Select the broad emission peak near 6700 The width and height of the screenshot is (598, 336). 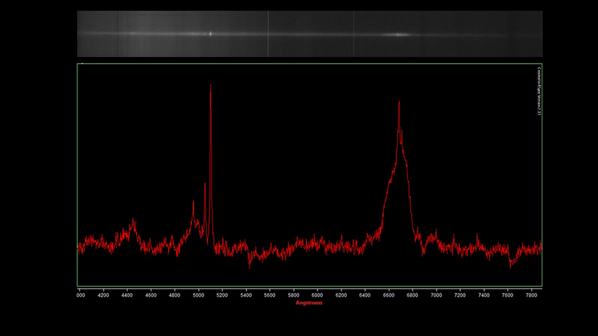click(x=399, y=167)
